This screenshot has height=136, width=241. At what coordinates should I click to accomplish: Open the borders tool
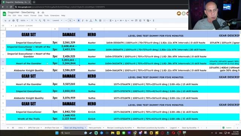(x=100, y=20)
